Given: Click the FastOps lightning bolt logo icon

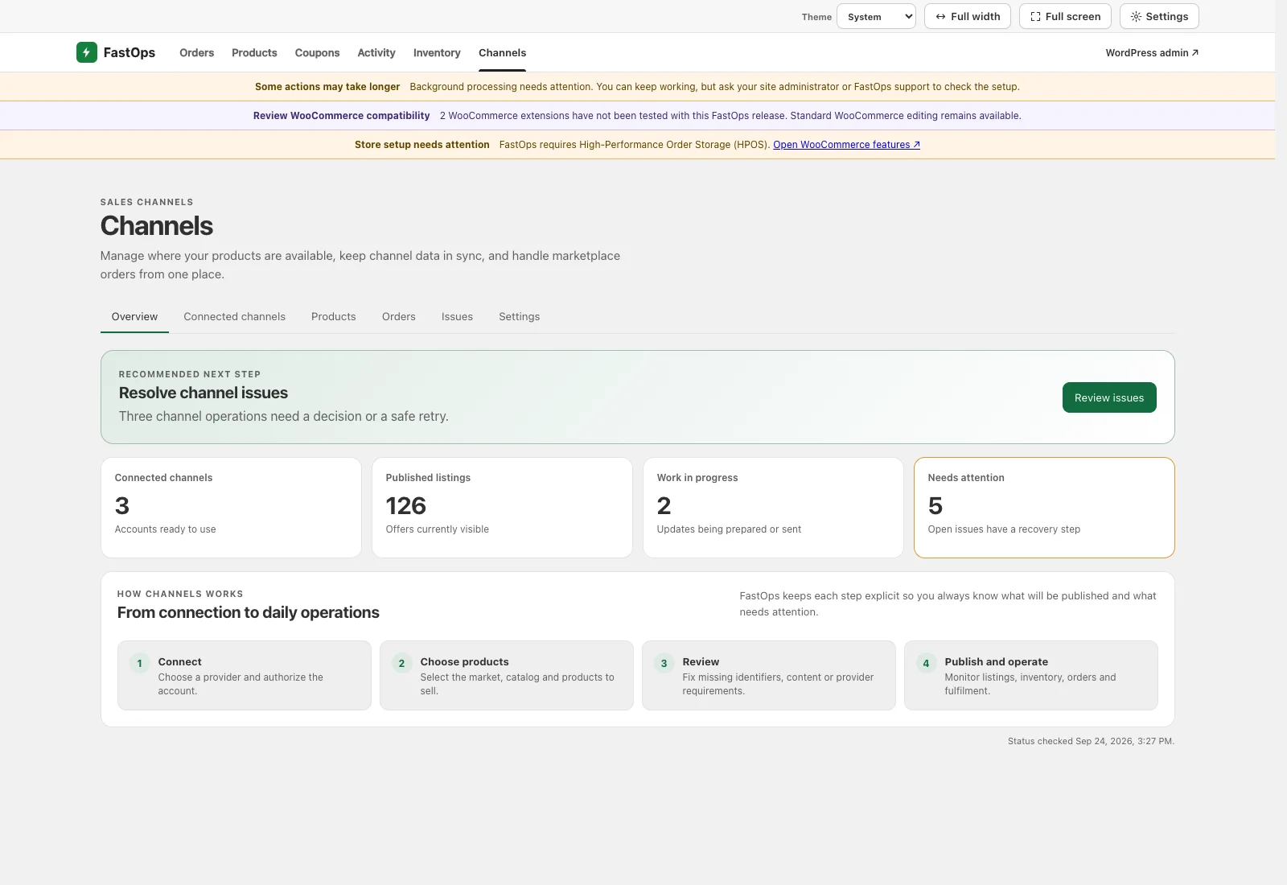Looking at the screenshot, I should coord(87,52).
